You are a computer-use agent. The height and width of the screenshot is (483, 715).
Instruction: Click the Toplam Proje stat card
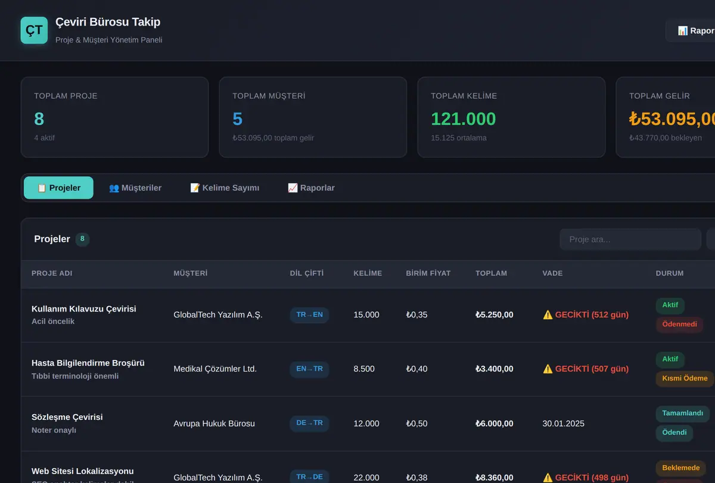click(114, 117)
